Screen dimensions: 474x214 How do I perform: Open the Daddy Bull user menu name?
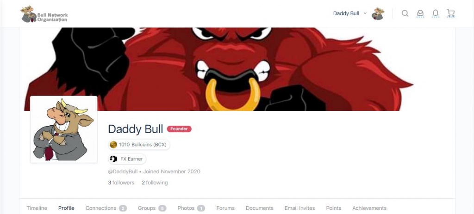tap(346, 13)
